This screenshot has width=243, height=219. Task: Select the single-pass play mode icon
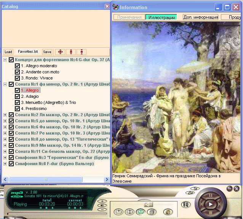pyautogui.click(x=118, y=212)
